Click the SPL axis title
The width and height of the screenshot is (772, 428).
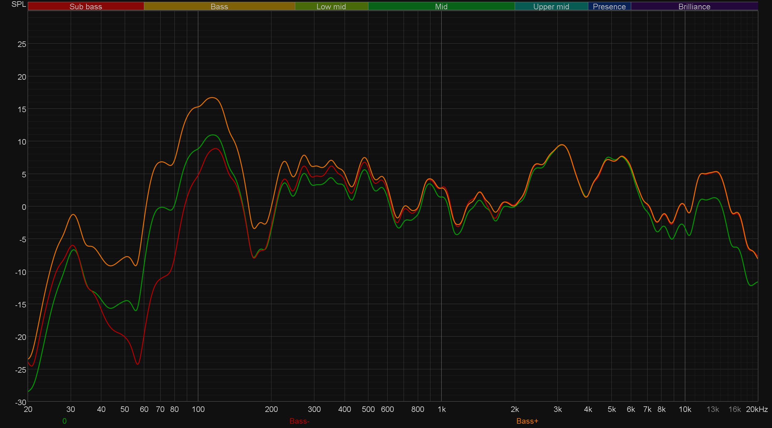(19, 4)
